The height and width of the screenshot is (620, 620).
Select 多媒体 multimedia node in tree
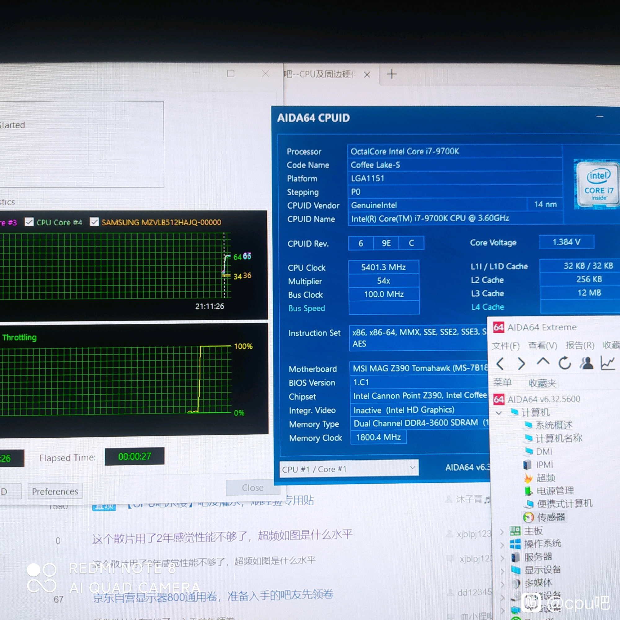click(x=538, y=582)
